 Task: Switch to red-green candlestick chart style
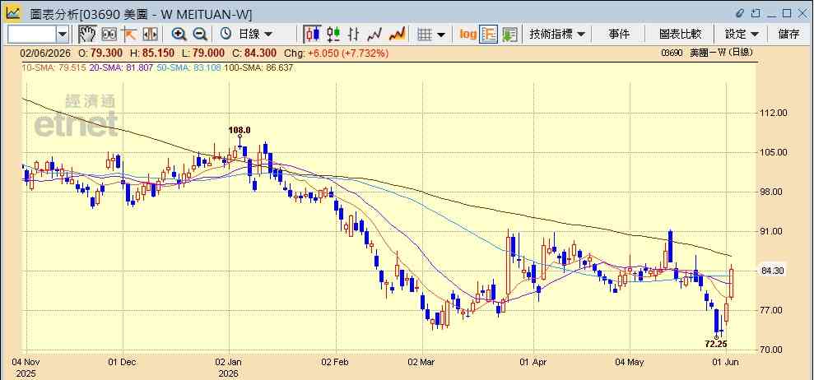coord(333,35)
